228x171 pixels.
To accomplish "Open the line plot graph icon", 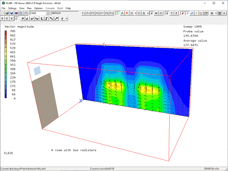I will [x=201, y=13].
